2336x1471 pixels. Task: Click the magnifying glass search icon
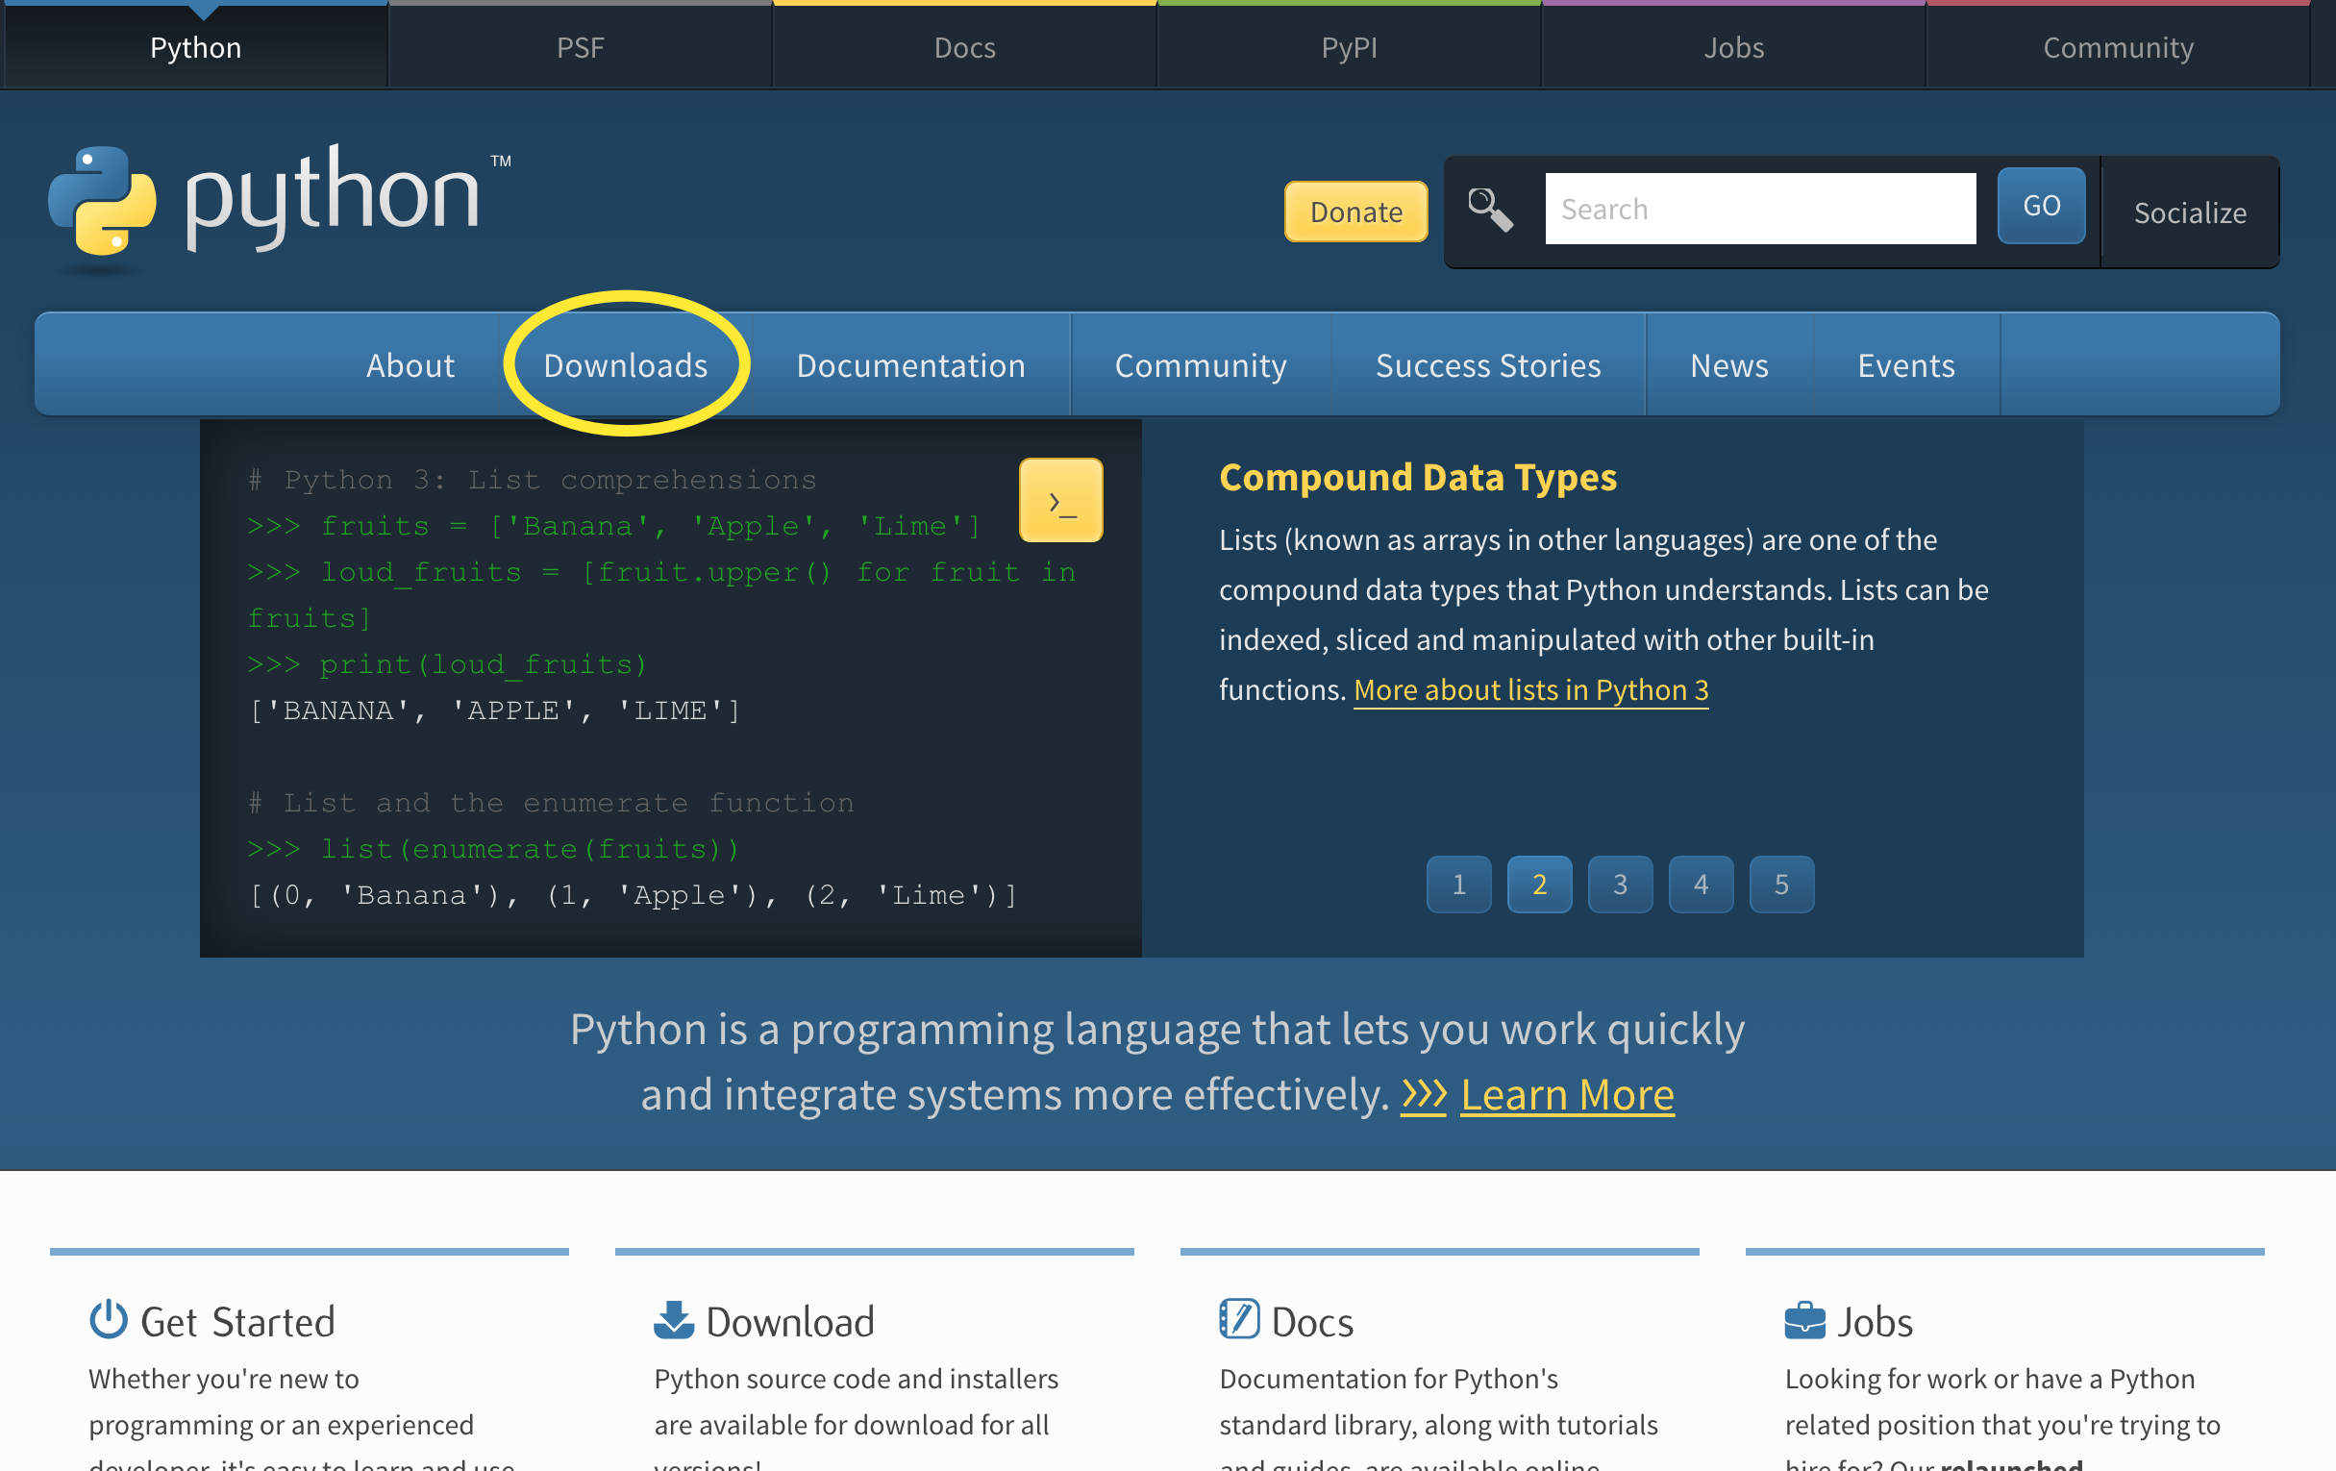(x=1489, y=210)
